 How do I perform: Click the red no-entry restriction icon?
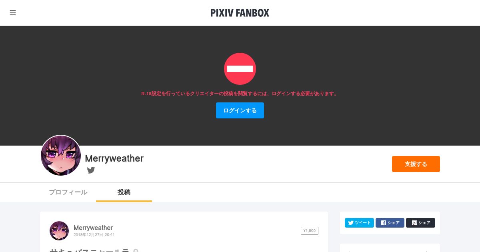240,69
